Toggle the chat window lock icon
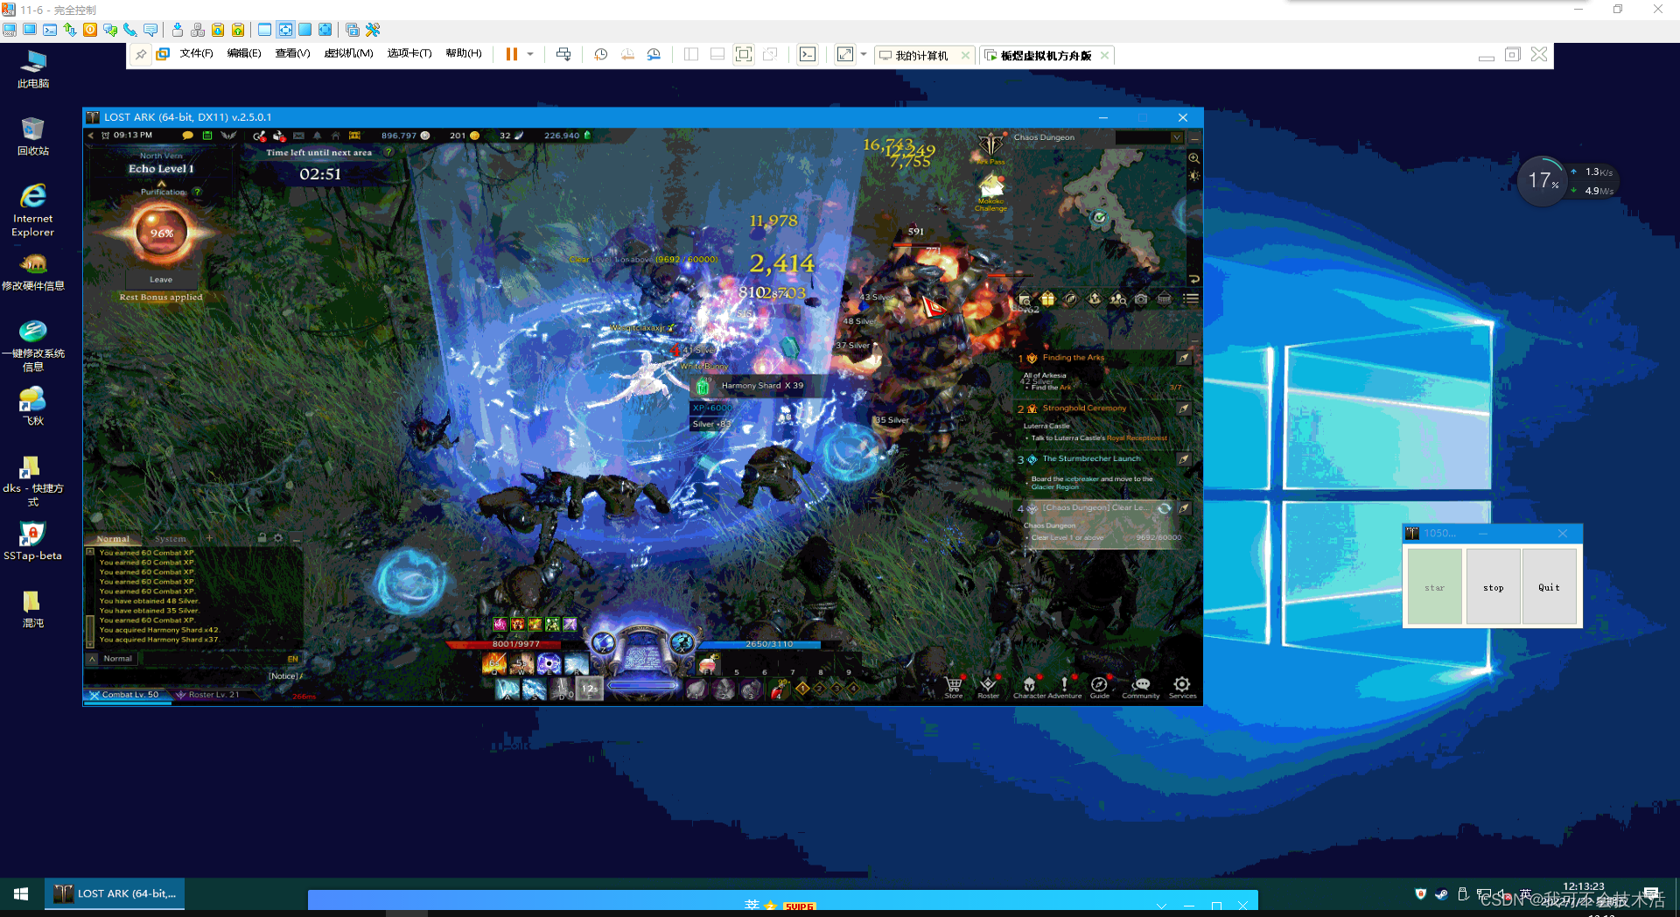This screenshot has height=917, width=1680. [x=262, y=538]
